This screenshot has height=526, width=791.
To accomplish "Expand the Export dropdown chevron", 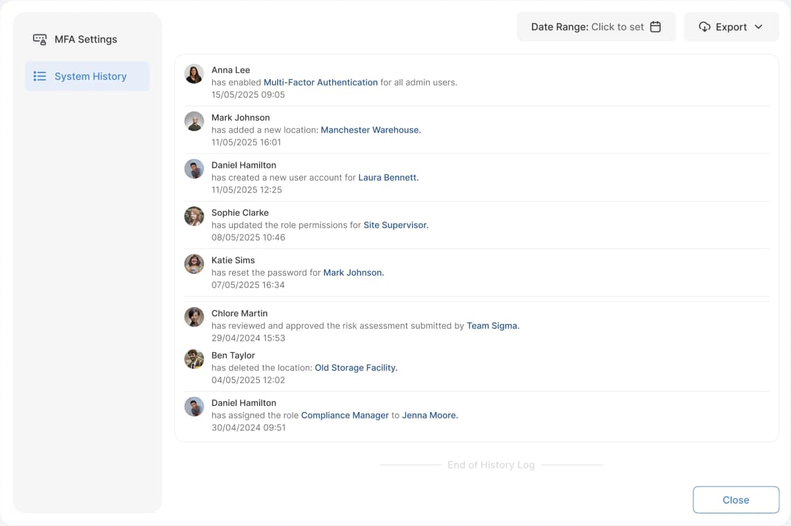I will pos(759,27).
